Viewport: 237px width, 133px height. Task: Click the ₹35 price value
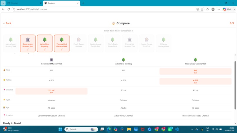click(123, 70)
